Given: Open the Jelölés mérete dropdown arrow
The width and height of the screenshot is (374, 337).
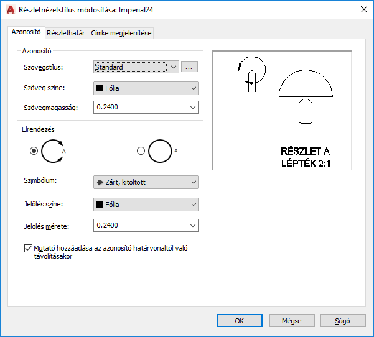Looking at the screenshot, I should point(193,226).
